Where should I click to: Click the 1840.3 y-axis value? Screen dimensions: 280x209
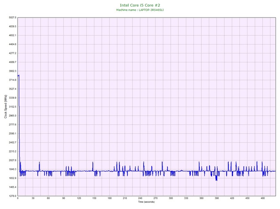[x=13, y=169]
